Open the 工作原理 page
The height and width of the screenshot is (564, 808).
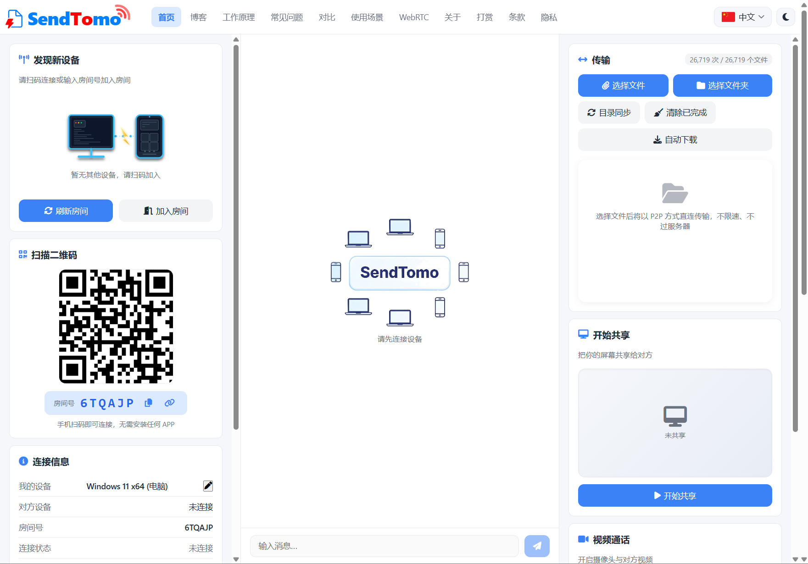pyautogui.click(x=239, y=17)
